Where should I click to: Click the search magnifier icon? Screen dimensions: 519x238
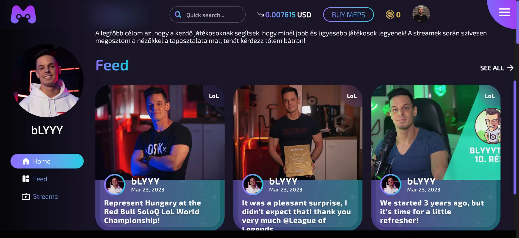(178, 15)
